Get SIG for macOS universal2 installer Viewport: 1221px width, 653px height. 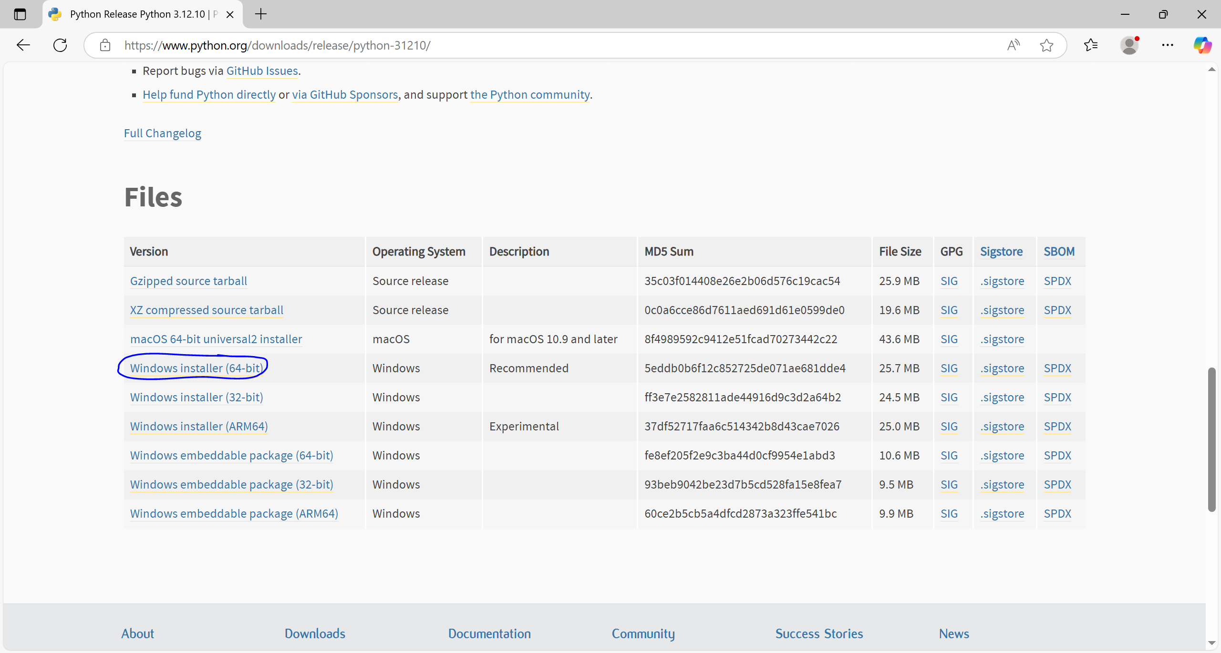tap(949, 339)
